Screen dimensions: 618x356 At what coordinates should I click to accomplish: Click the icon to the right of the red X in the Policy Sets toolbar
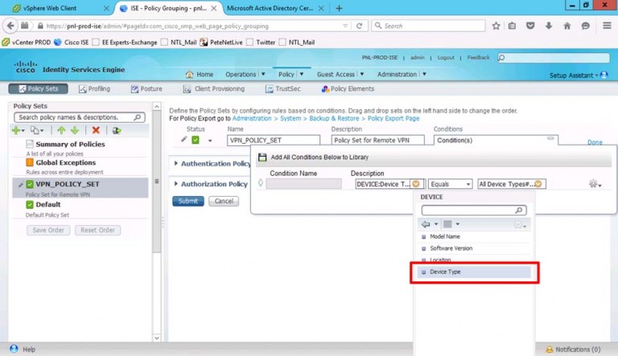tap(117, 130)
